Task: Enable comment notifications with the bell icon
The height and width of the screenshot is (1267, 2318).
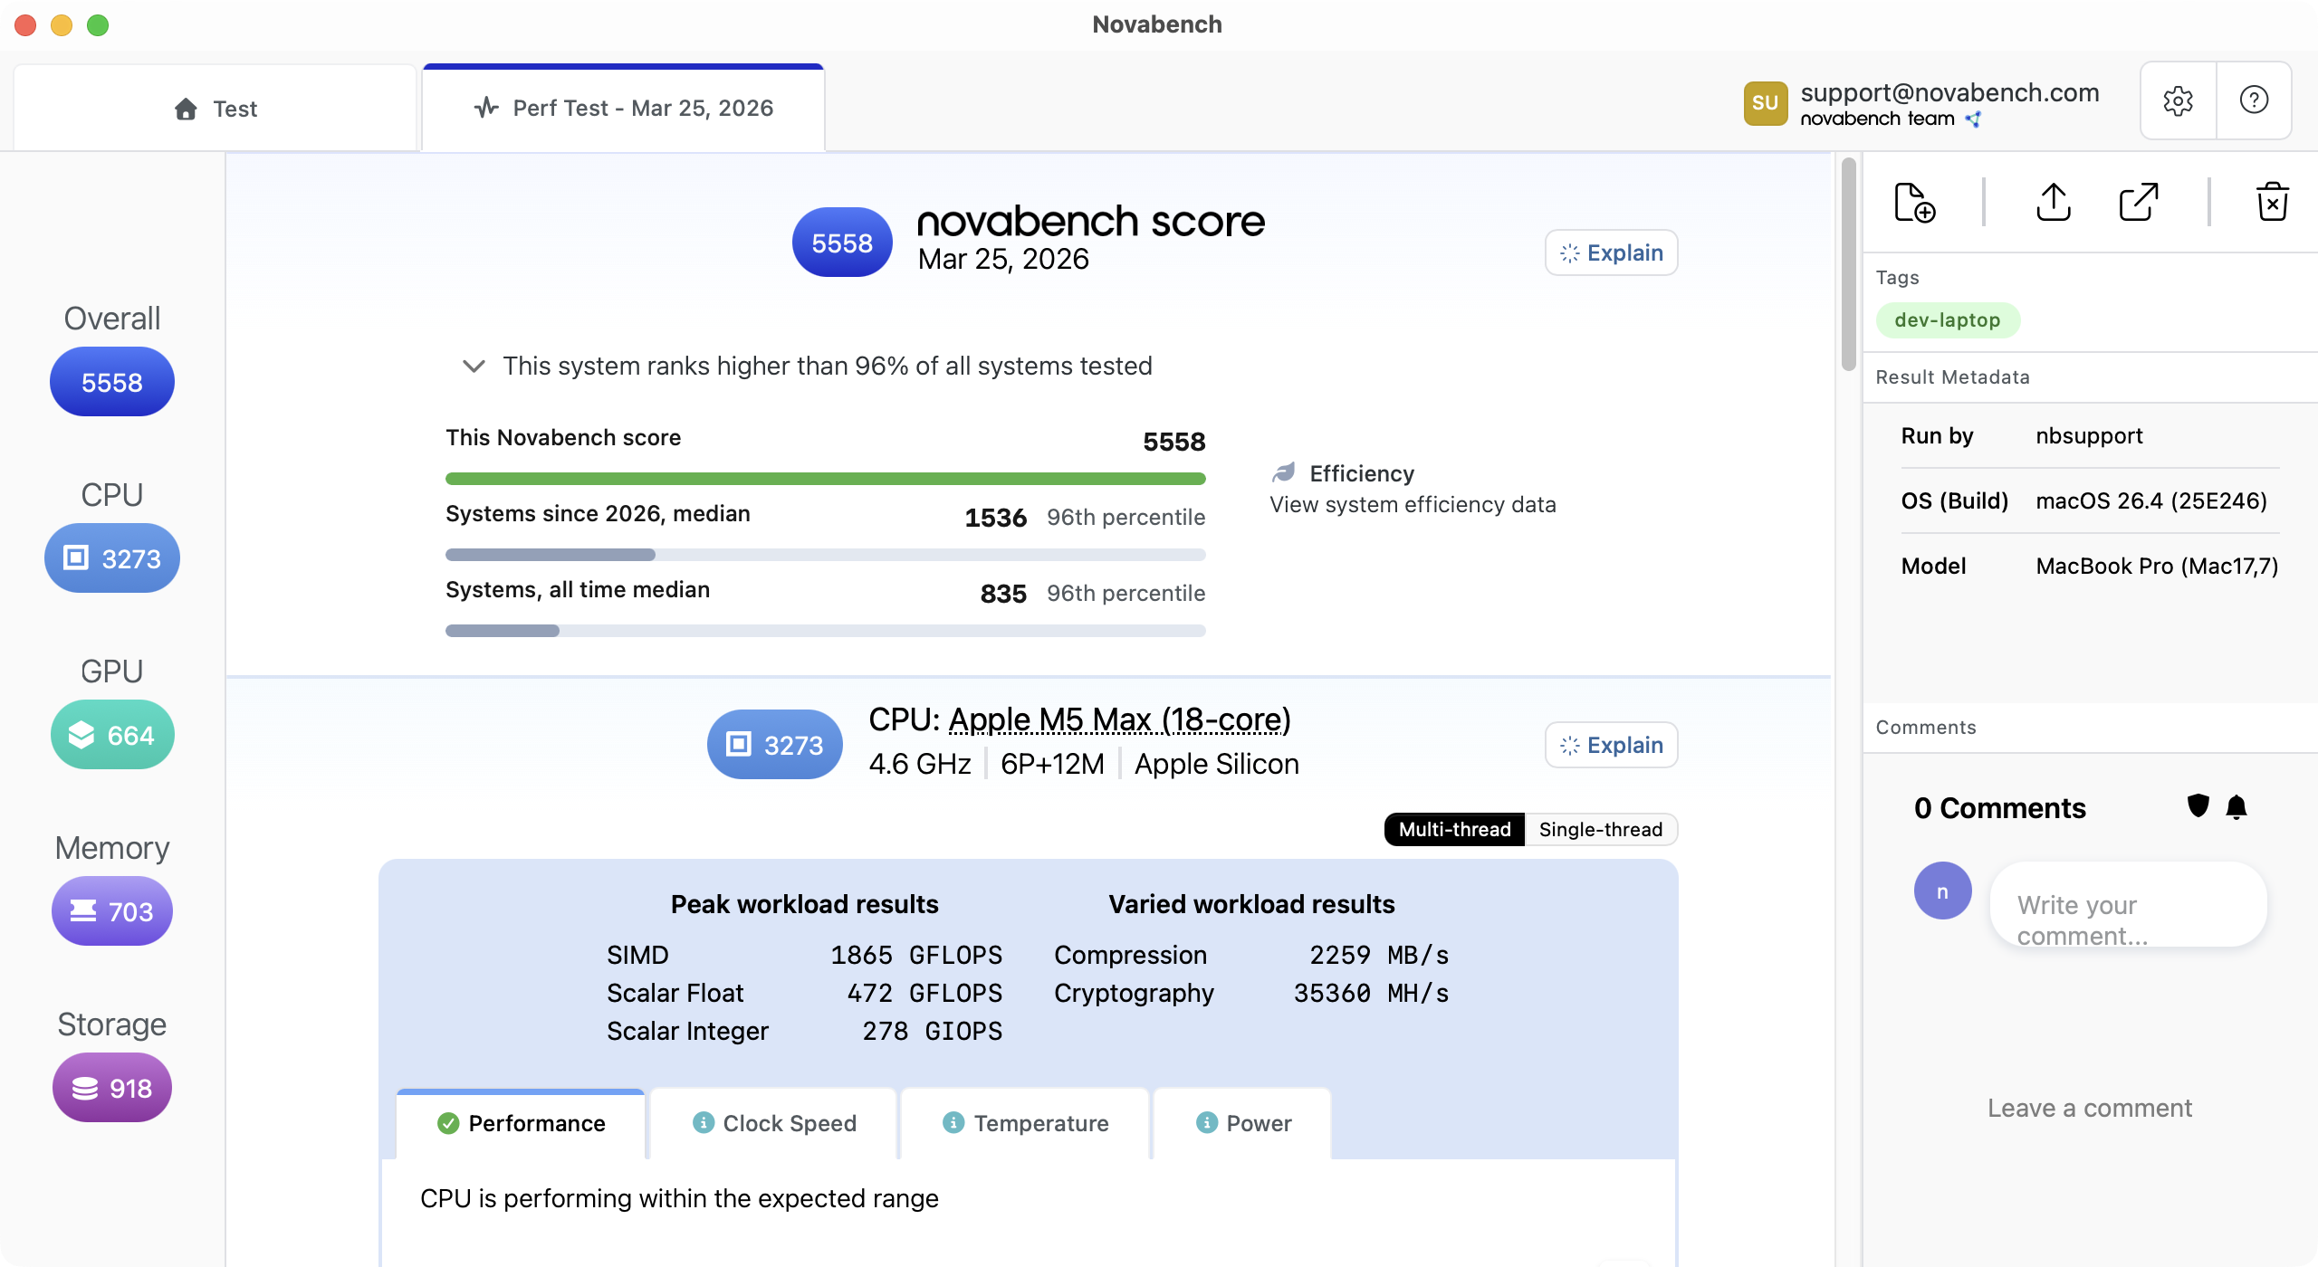Action: point(2235,806)
